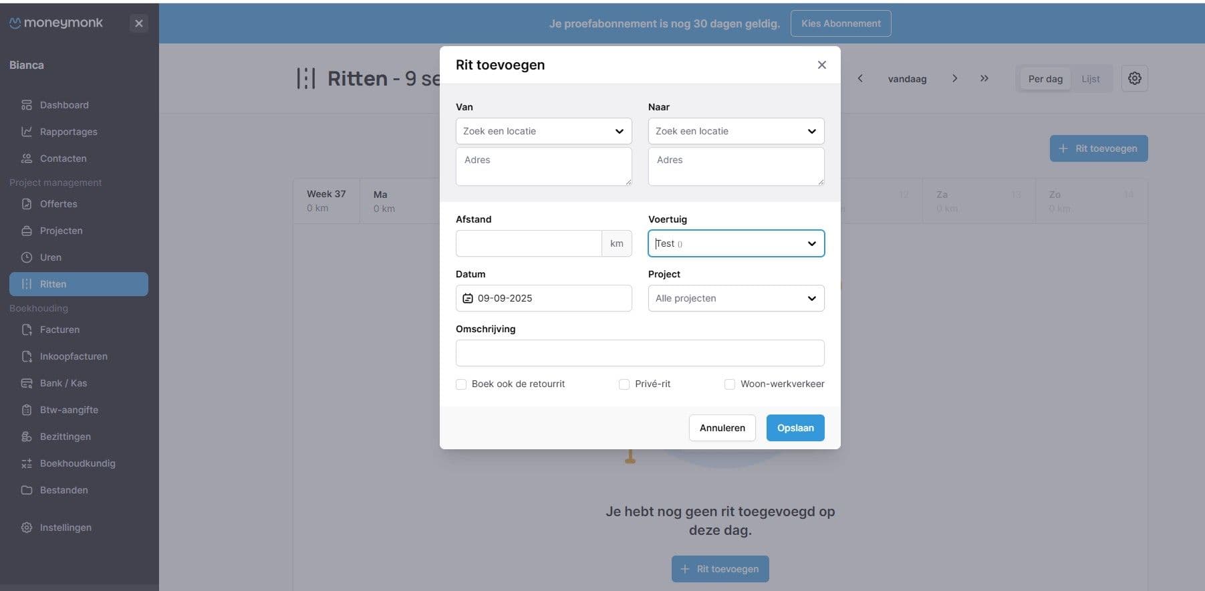
Task: Click the settings gear icon beside Lijst
Action: tap(1134, 78)
